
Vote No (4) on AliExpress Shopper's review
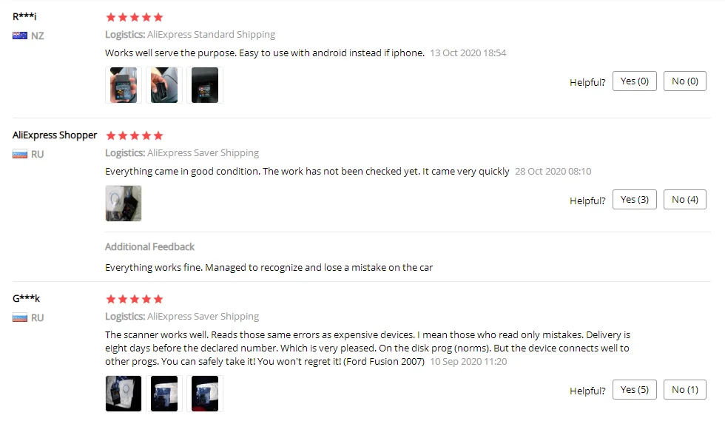685,199
